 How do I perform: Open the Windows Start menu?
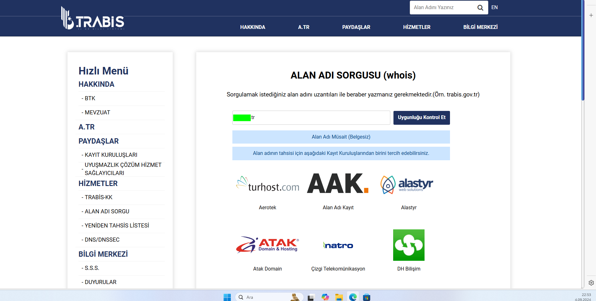coord(227,297)
